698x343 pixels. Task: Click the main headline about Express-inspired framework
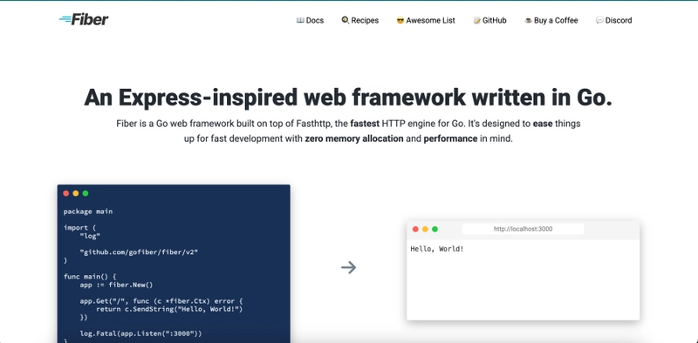(x=348, y=98)
